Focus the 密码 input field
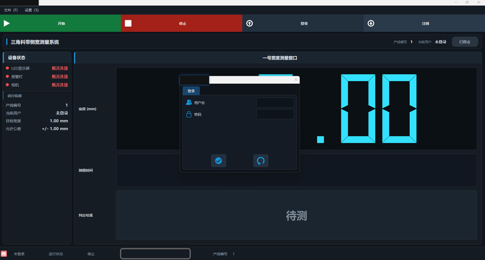 (x=275, y=115)
